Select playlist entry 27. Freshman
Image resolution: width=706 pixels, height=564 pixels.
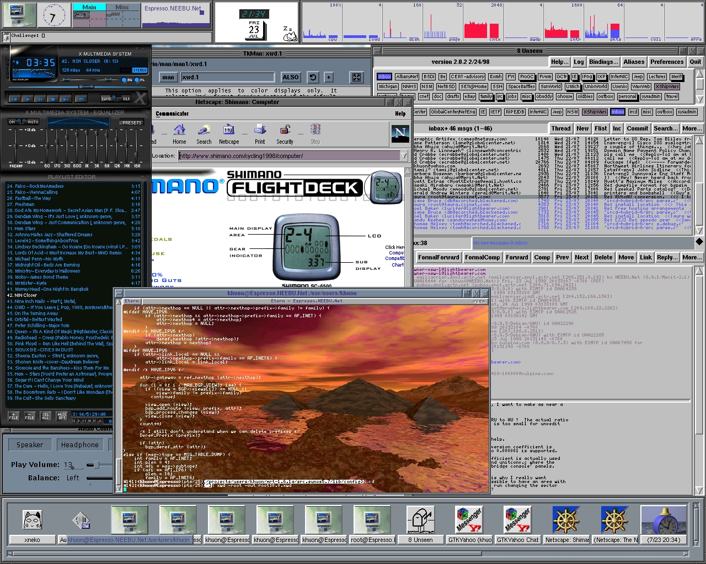tap(74, 204)
